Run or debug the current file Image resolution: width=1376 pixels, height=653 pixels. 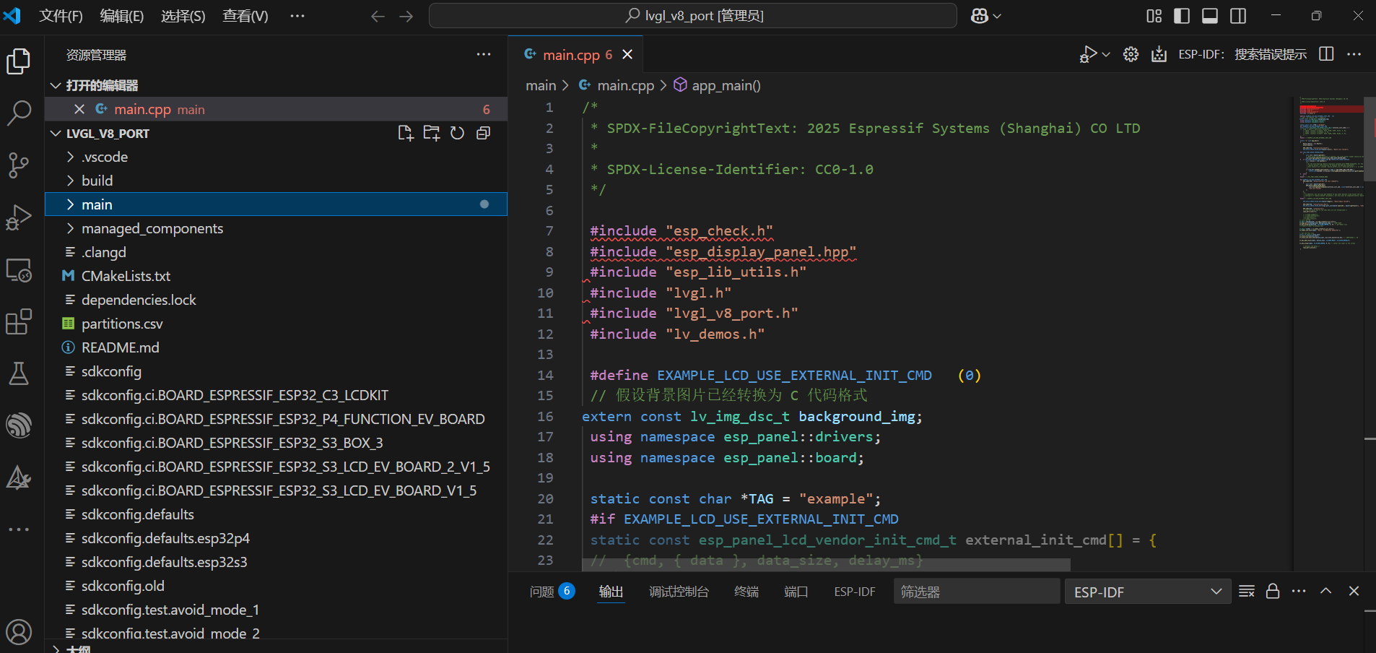pos(1088,55)
